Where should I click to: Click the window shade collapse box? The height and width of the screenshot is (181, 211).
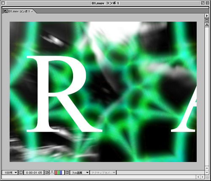(x=208, y=3)
